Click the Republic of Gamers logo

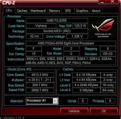(x=103, y=28)
